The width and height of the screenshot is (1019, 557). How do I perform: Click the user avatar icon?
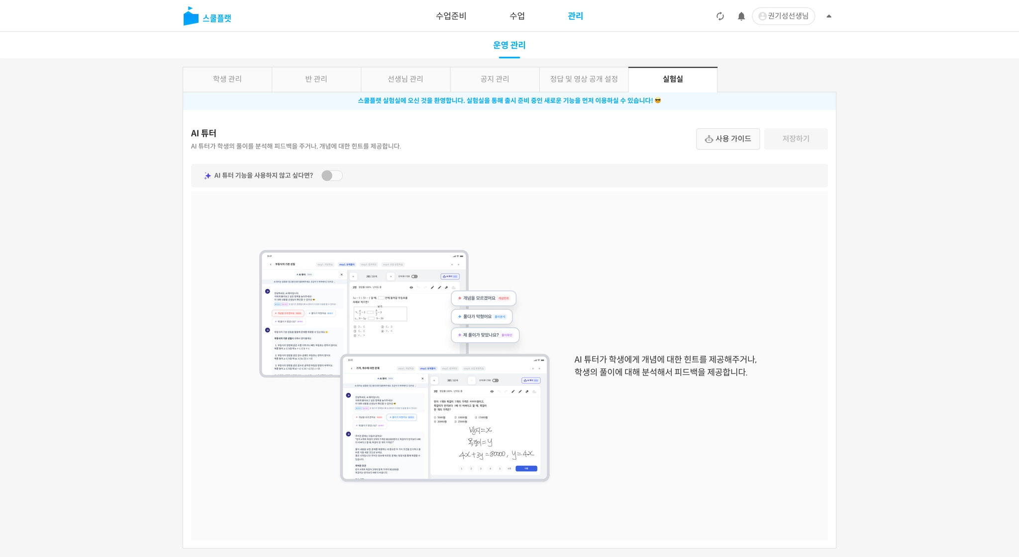762,16
